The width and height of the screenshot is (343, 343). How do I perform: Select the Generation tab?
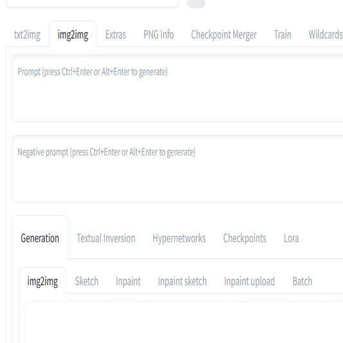40,238
